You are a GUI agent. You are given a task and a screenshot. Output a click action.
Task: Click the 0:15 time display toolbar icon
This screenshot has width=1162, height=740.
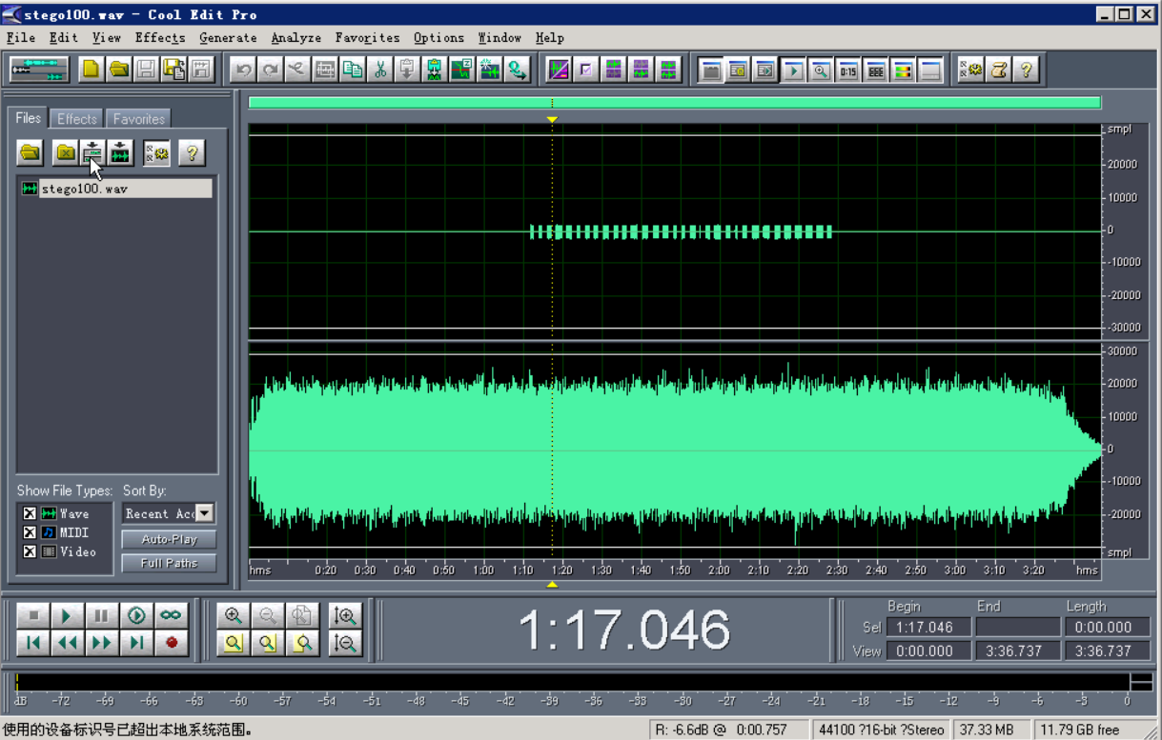[847, 70]
